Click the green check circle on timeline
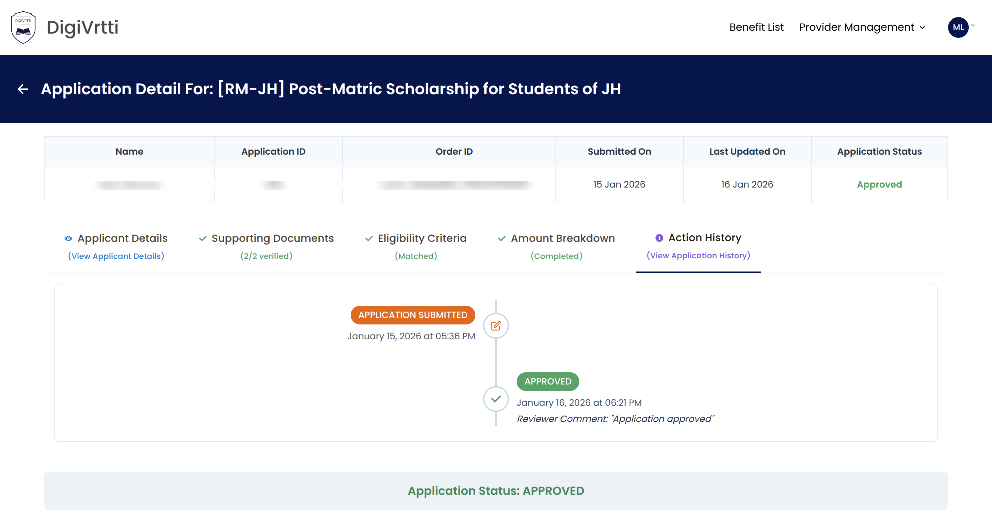The width and height of the screenshot is (992, 523). click(x=496, y=399)
